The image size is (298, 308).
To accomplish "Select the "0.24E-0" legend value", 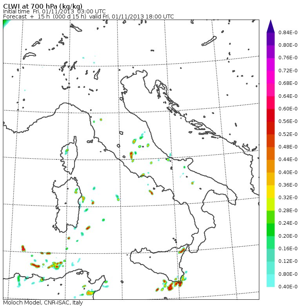I will [x=288, y=223].
